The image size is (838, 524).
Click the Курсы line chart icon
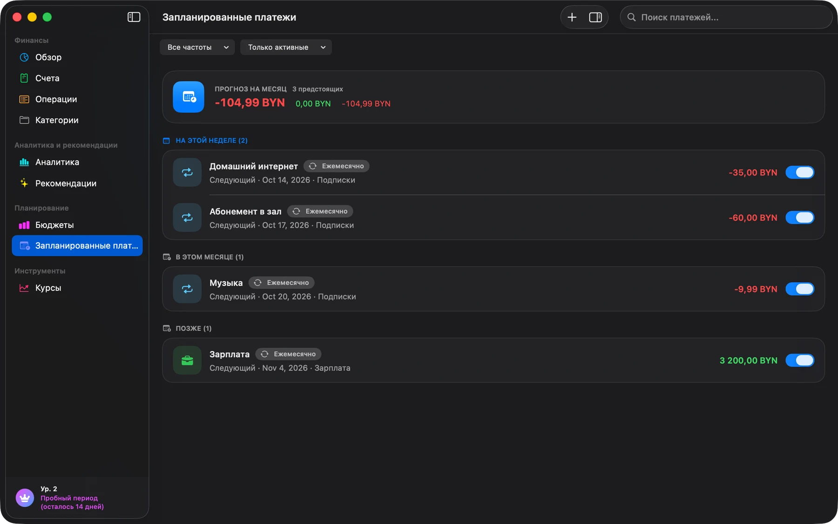(24, 288)
